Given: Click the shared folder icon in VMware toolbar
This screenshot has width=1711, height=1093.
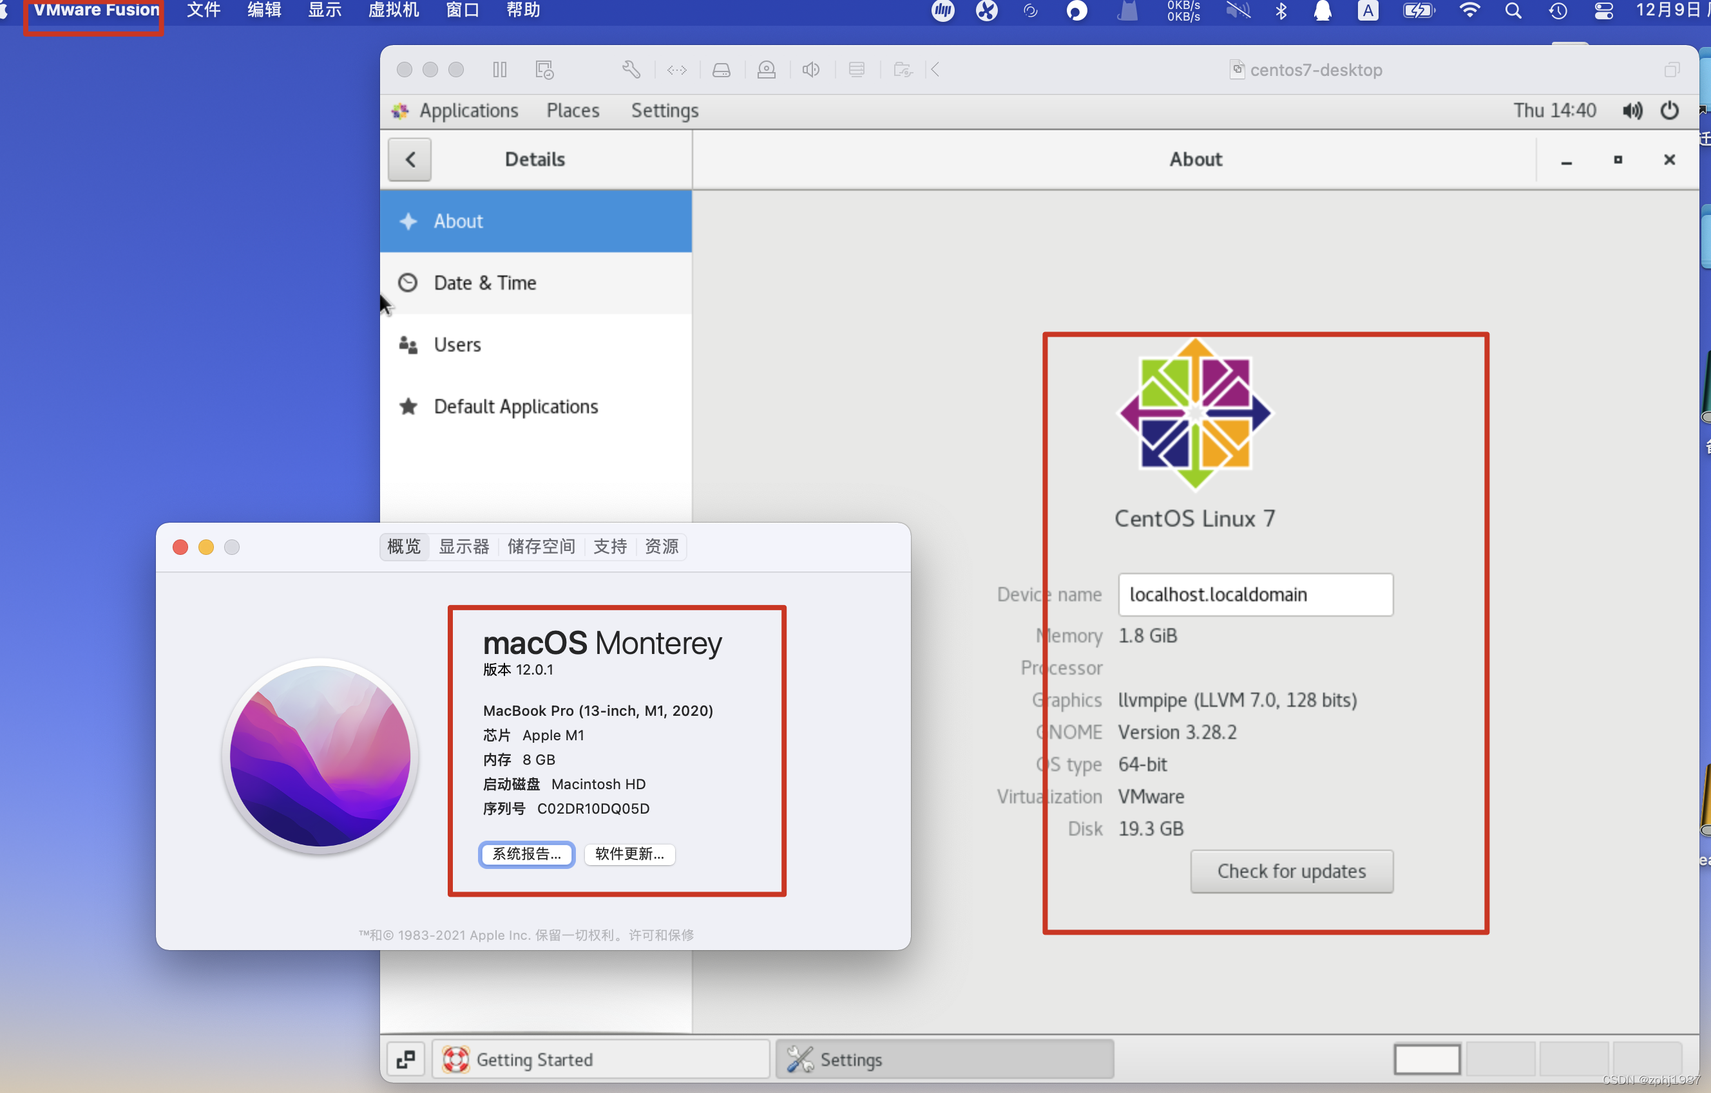Looking at the screenshot, I should click(x=903, y=70).
